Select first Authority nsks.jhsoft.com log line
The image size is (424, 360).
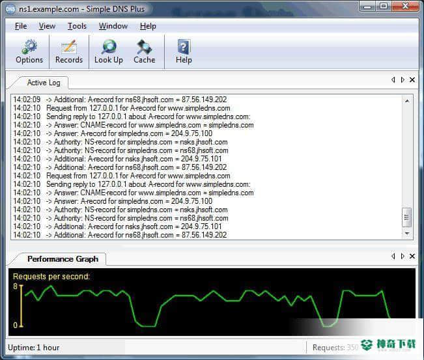click(120, 142)
